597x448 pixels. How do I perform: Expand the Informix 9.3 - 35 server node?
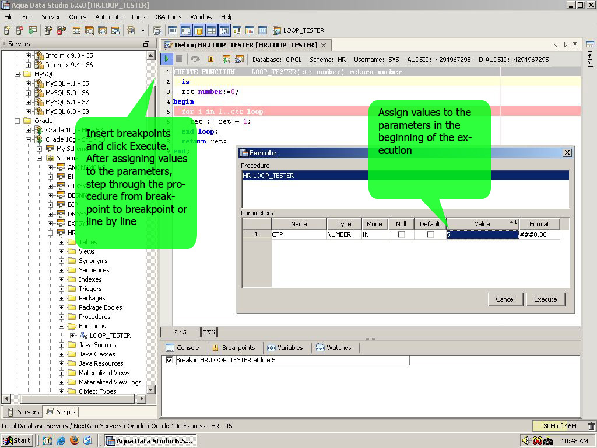coord(28,55)
